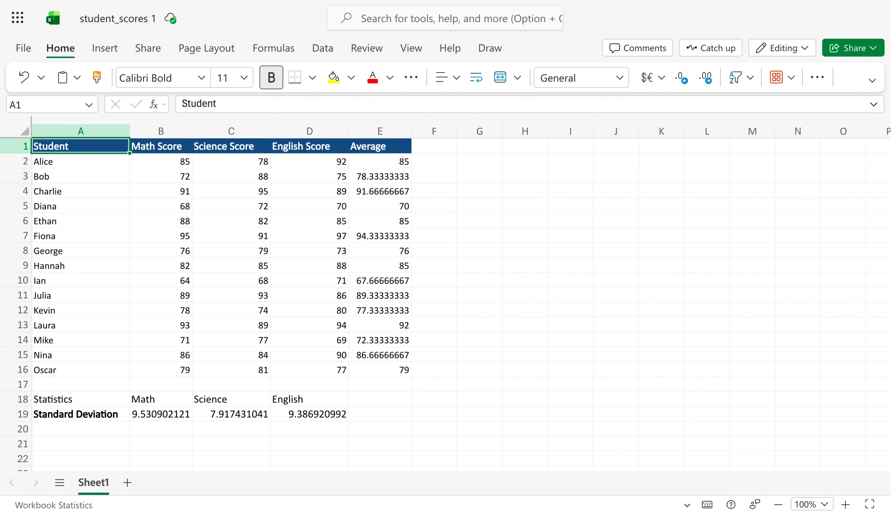Screen dimensions: 891x512
Task: Expand fill color dropdown arrow
Action: (351, 78)
